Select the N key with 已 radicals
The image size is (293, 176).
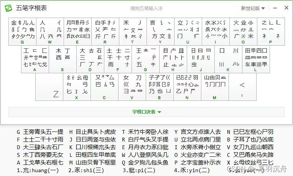coord(188,87)
